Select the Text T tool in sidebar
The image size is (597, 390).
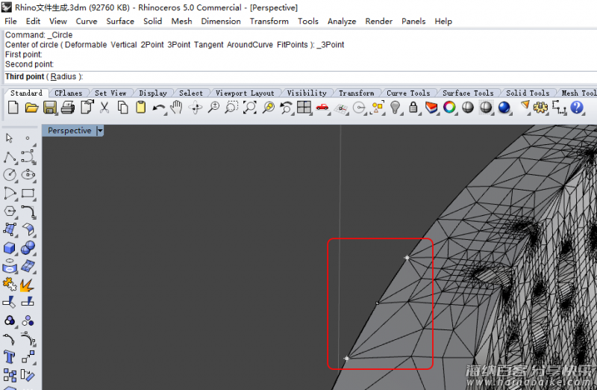10,357
